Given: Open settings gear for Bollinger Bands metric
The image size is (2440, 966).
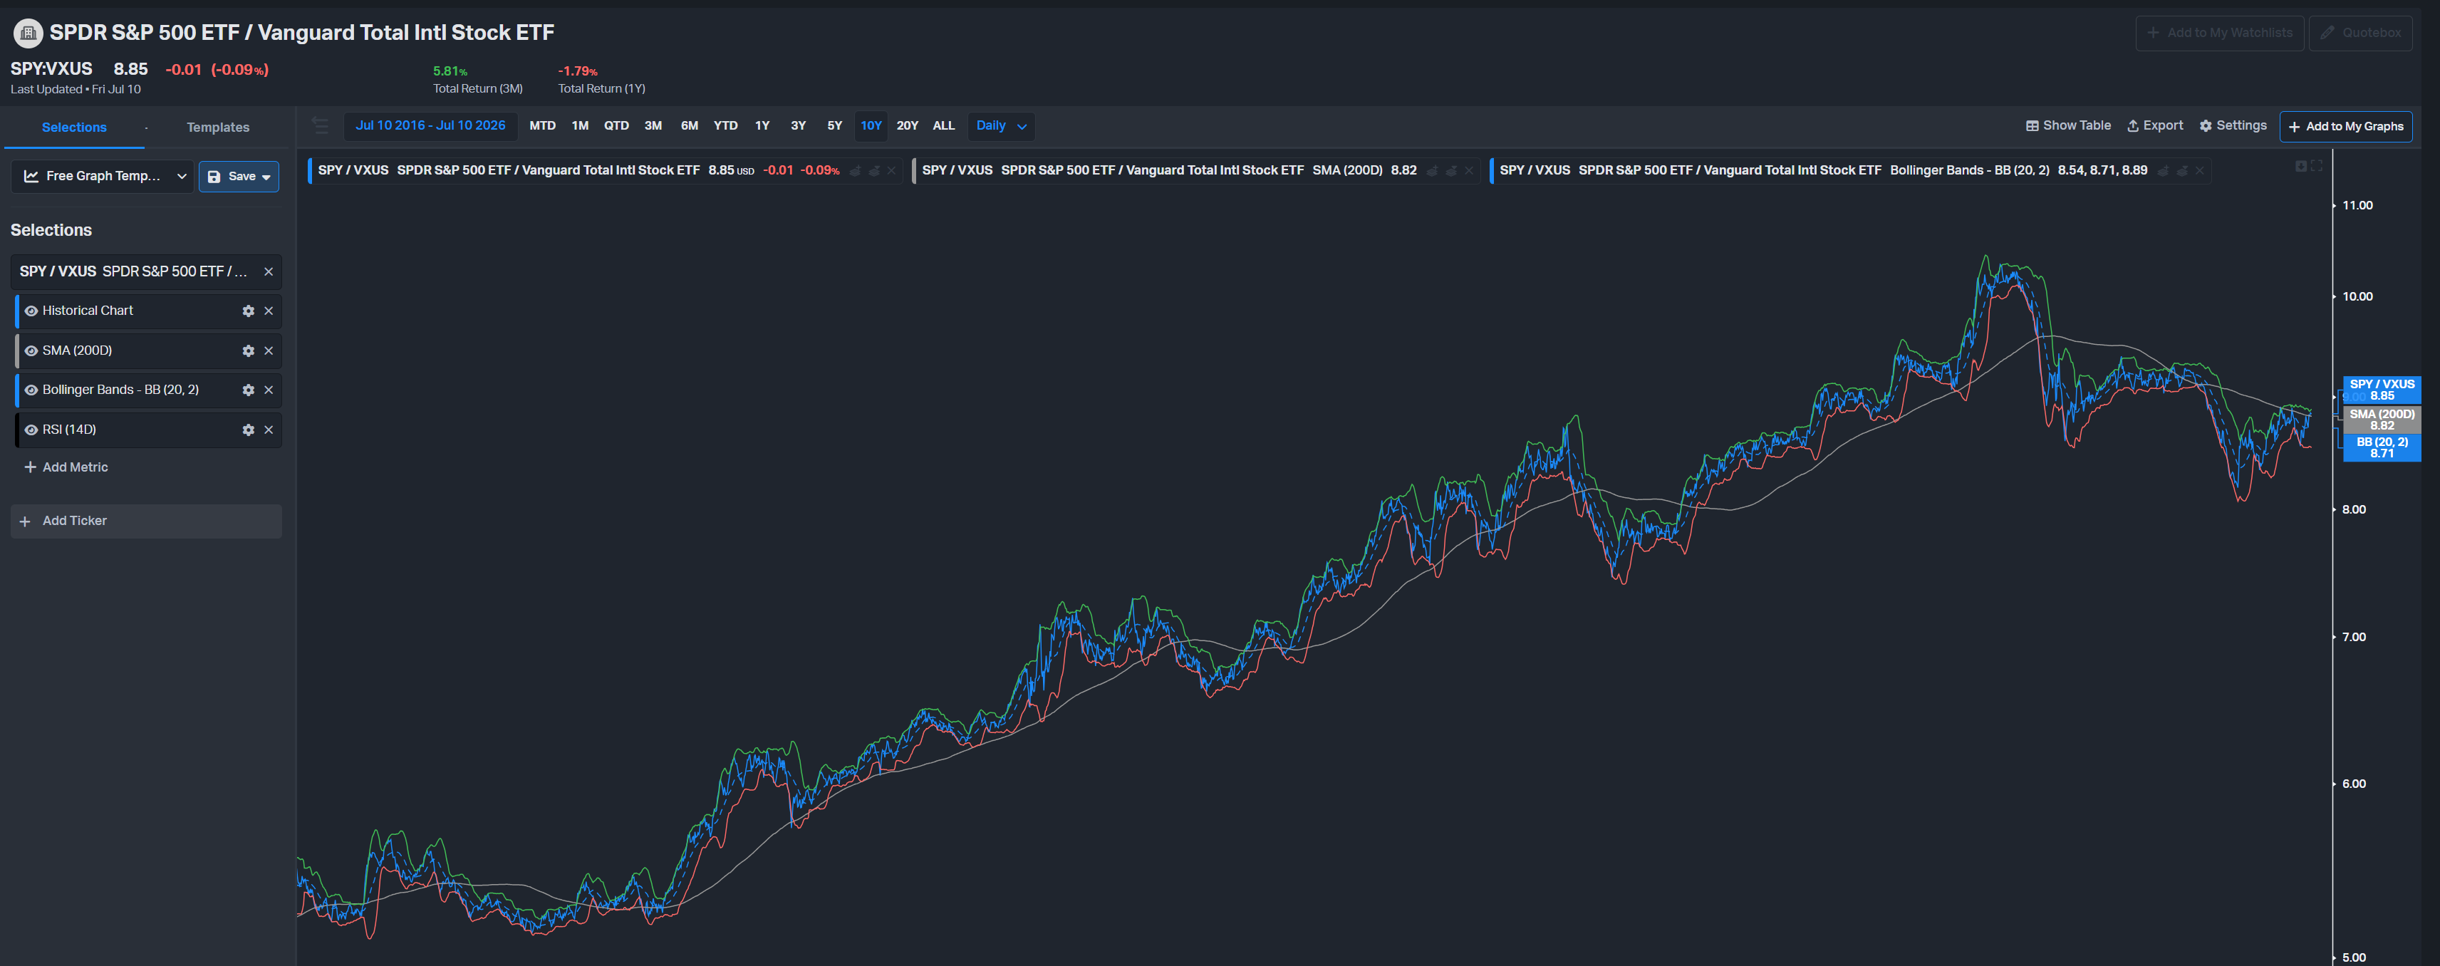Looking at the screenshot, I should (x=248, y=390).
